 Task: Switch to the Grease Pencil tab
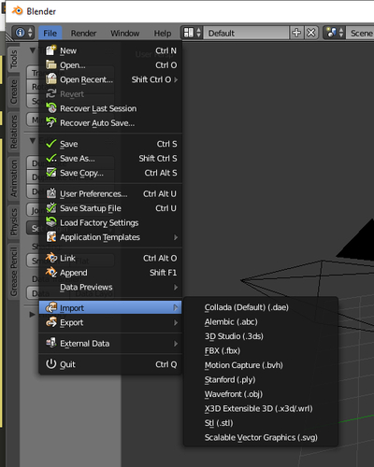tap(13, 271)
